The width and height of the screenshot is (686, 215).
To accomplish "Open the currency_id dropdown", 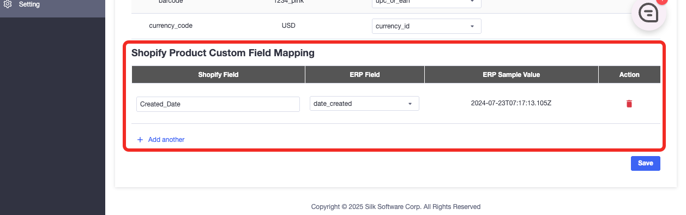I will (426, 26).
